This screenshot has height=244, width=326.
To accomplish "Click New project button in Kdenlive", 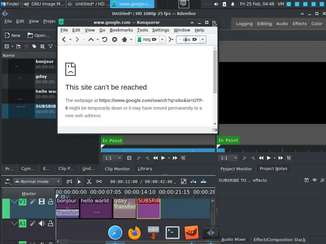I will [12, 36].
